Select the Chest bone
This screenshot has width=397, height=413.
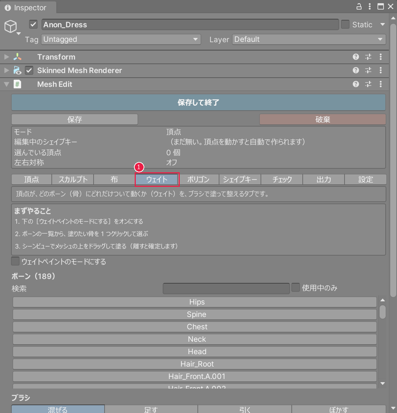click(195, 327)
